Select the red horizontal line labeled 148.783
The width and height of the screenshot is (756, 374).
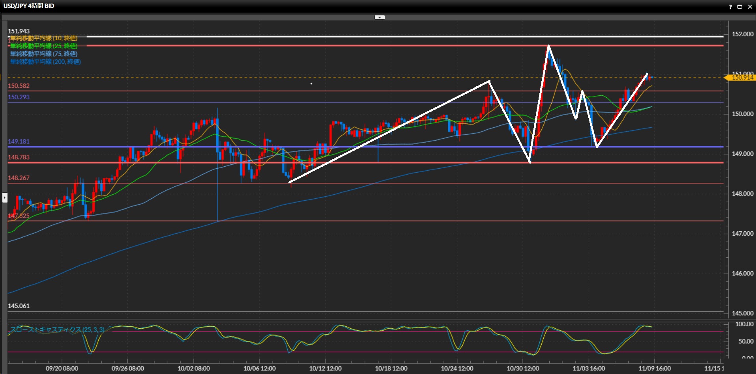tap(395, 162)
